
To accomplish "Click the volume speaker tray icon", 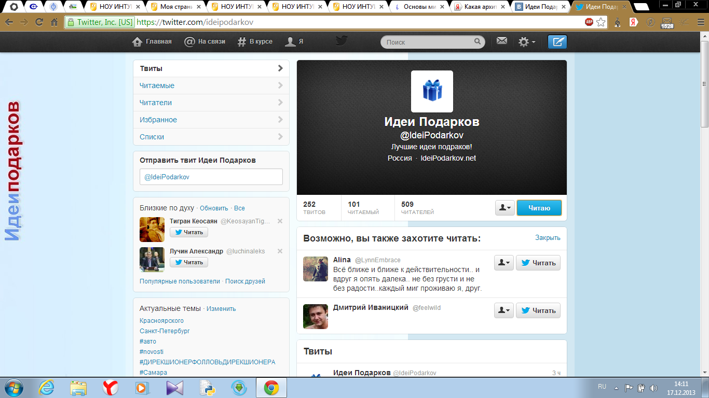I will [653, 388].
